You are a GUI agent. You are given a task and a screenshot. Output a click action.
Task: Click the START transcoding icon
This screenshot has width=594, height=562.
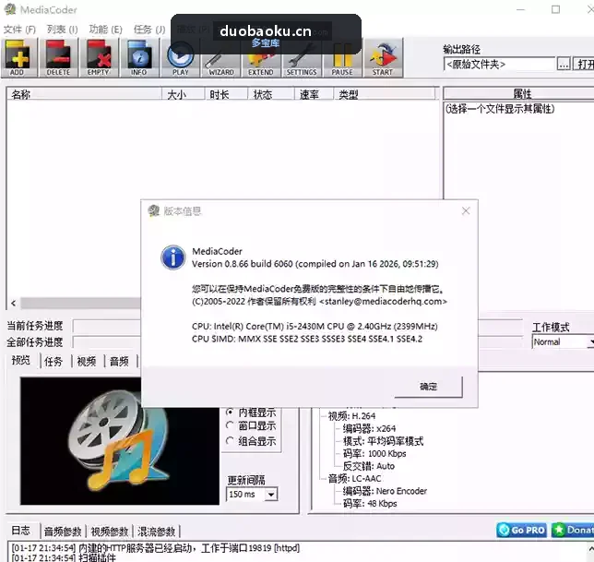click(x=383, y=58)
